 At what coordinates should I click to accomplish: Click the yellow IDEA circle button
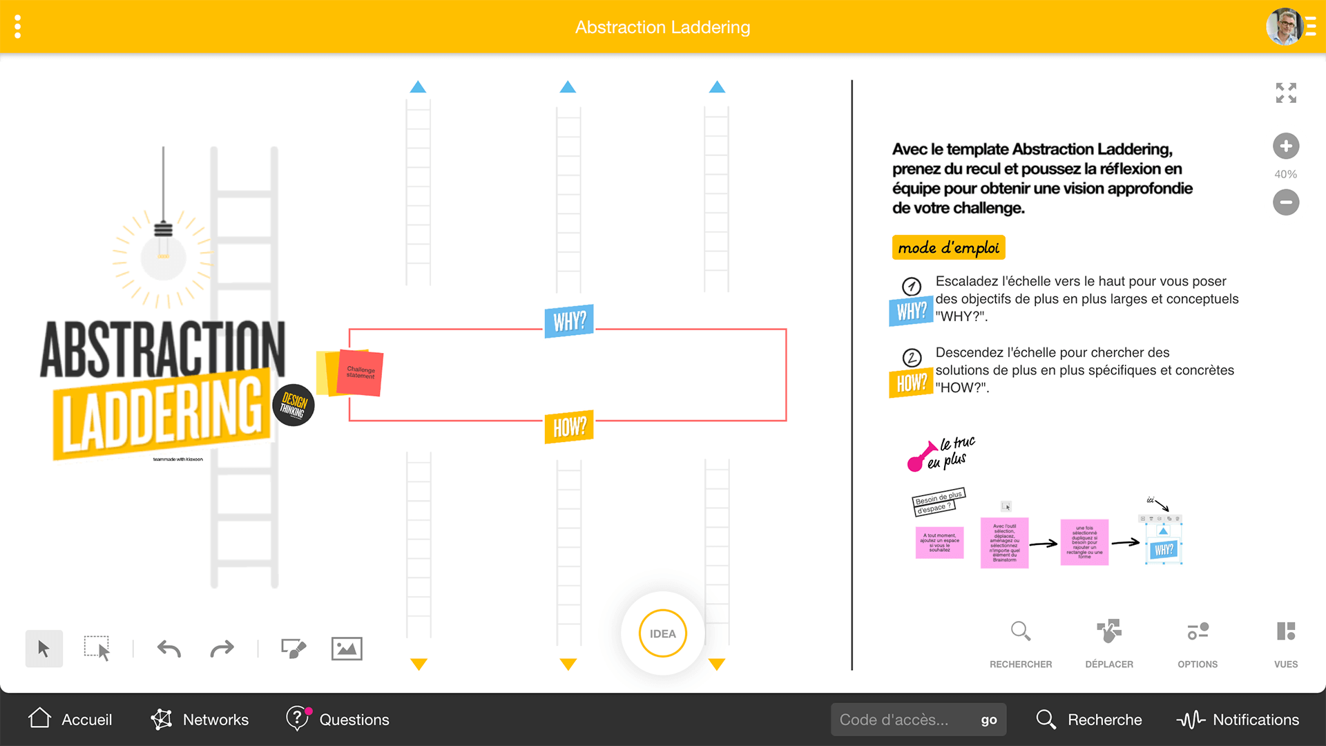(662, 633)
